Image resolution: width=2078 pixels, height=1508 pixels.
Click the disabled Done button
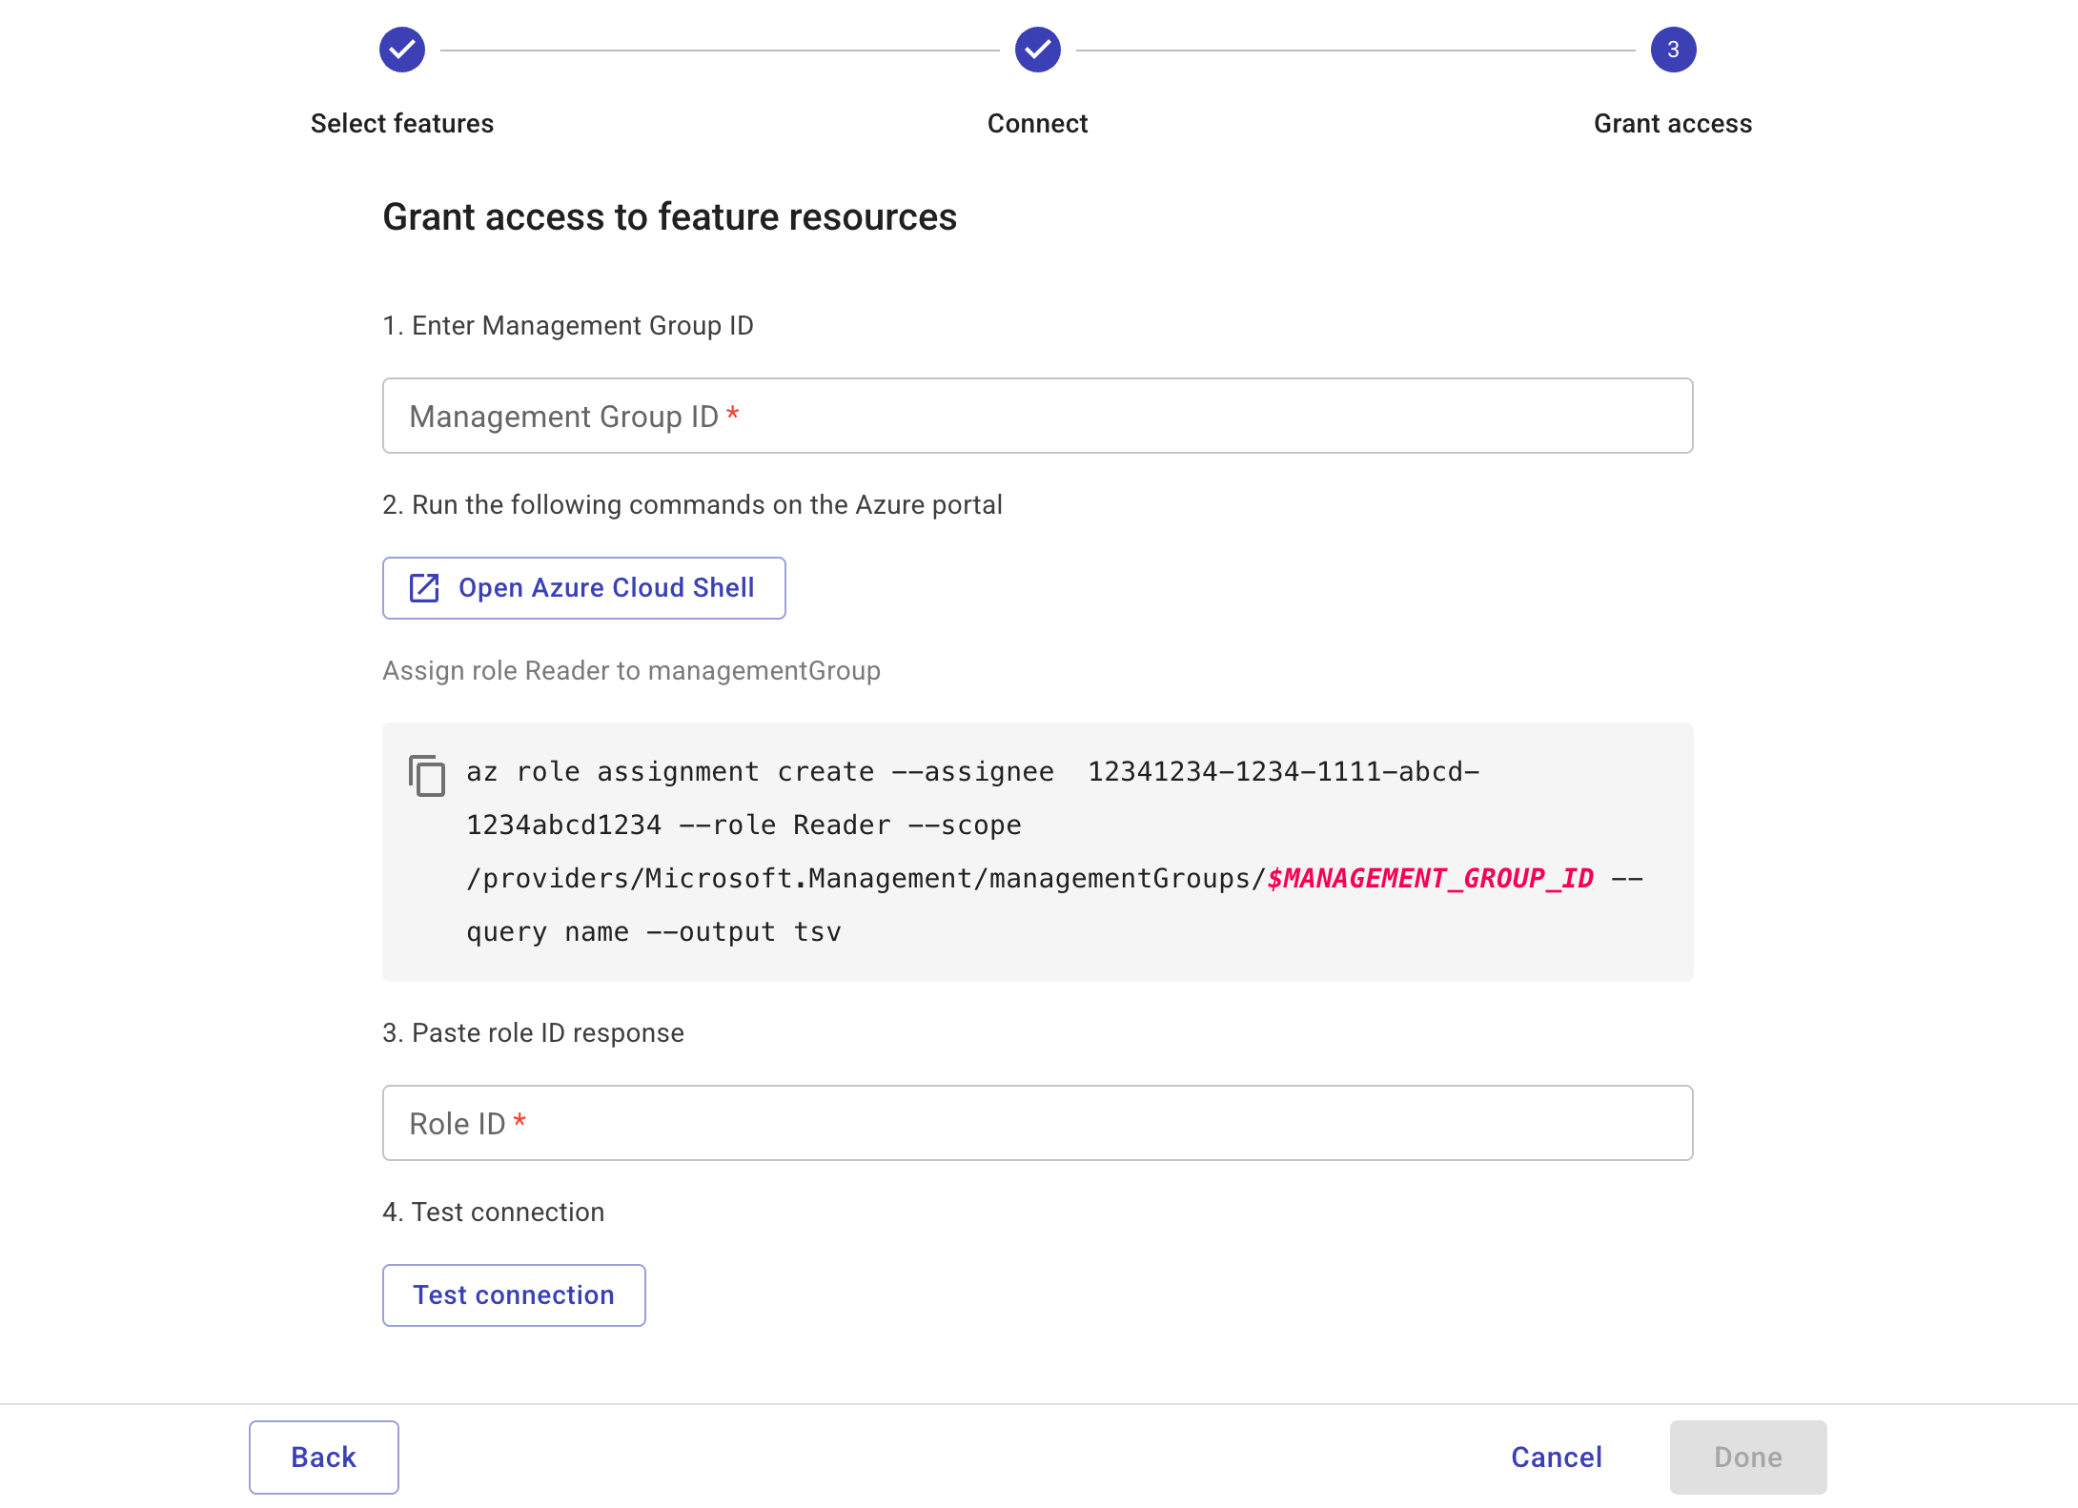[1748, 1457]
